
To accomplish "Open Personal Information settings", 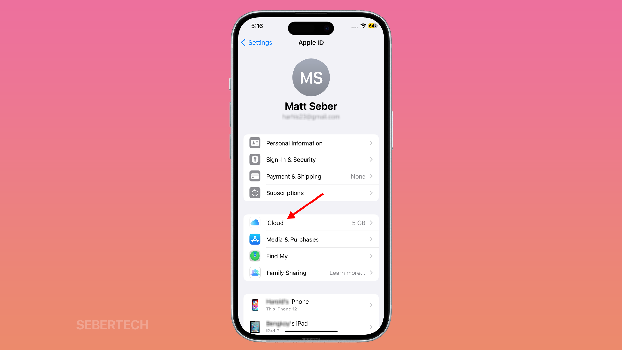I will [x=311, y=143].
